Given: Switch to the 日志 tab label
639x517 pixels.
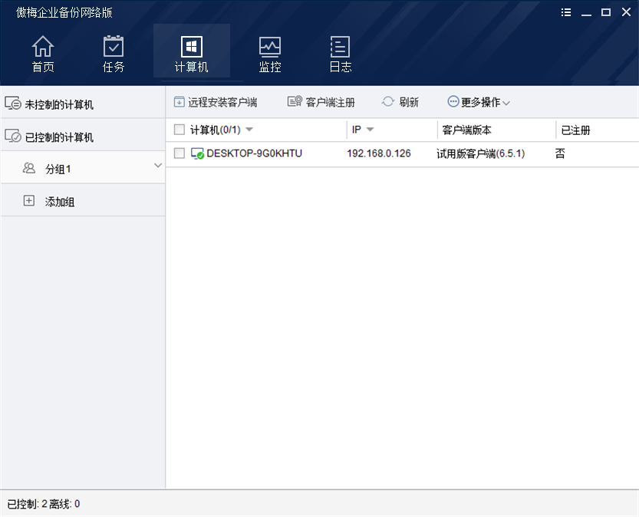Looking at the screenshot, I should (x=341, y=67).
